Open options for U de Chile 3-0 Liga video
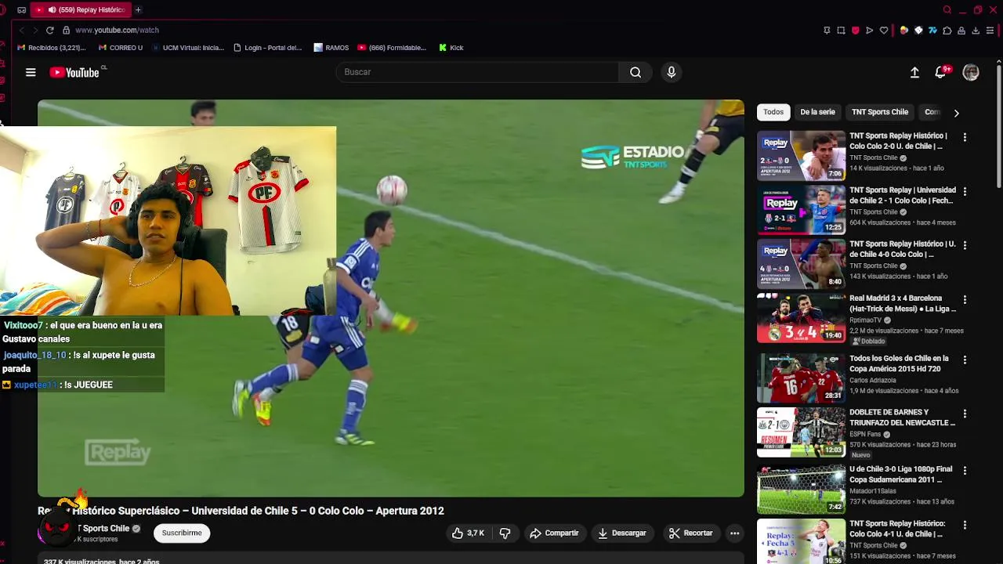This screenshot has height=564, width=1003. pos(965,471)
